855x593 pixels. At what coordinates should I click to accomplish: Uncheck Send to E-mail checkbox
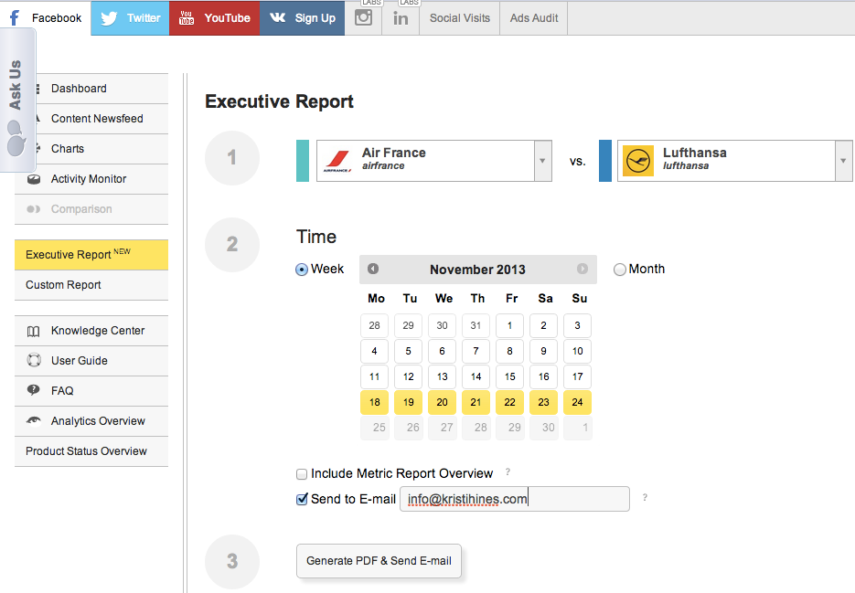click(x=302, y=499)
